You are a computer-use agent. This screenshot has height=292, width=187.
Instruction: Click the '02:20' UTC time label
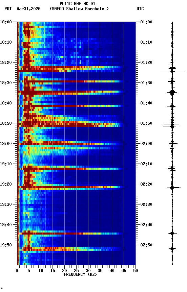click(x=146, y=184)
